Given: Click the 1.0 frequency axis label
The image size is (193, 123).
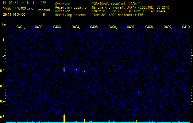Looking at the screenshot, I should pos(3,55).
